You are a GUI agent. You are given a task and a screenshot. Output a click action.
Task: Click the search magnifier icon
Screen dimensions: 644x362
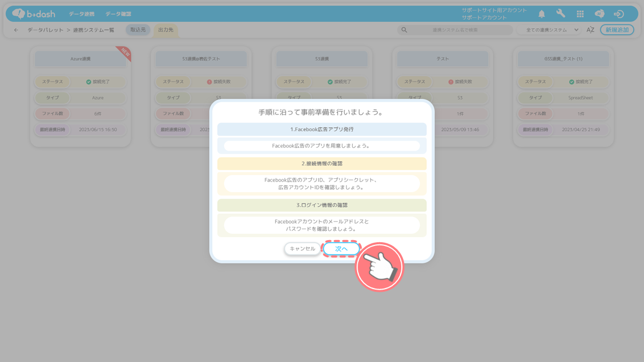tap(404, 30)
